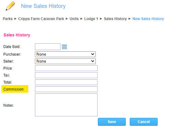This screenshot has width=175, height=134.
Task: Cancel the new sales history form
Action: click(x=144, y=122)
